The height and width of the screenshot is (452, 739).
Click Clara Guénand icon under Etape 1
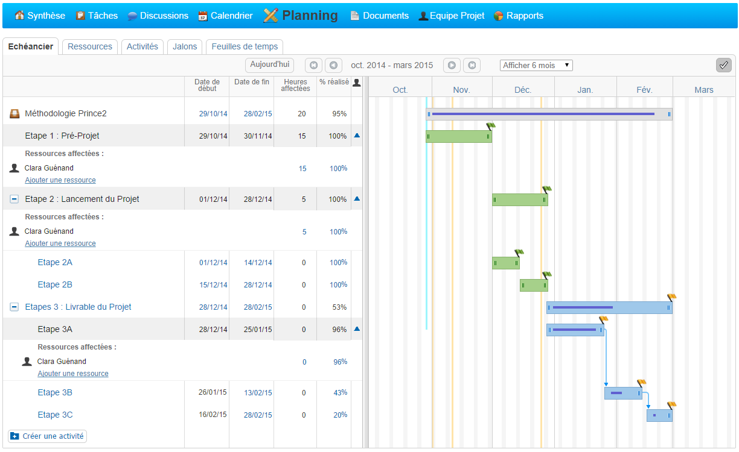[14, 168]
